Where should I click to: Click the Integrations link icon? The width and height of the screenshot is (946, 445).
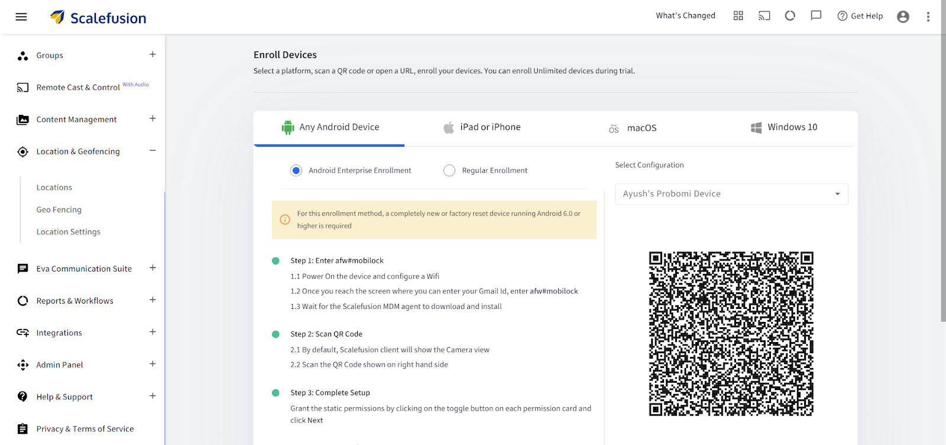[x=22, y=333]
